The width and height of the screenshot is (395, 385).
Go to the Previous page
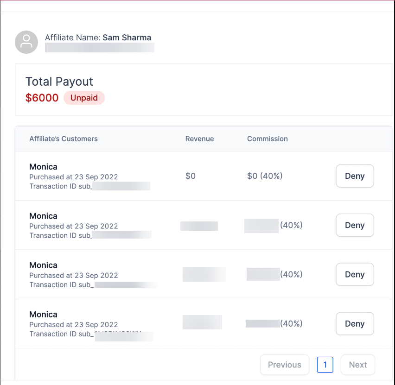click(284, 365)
